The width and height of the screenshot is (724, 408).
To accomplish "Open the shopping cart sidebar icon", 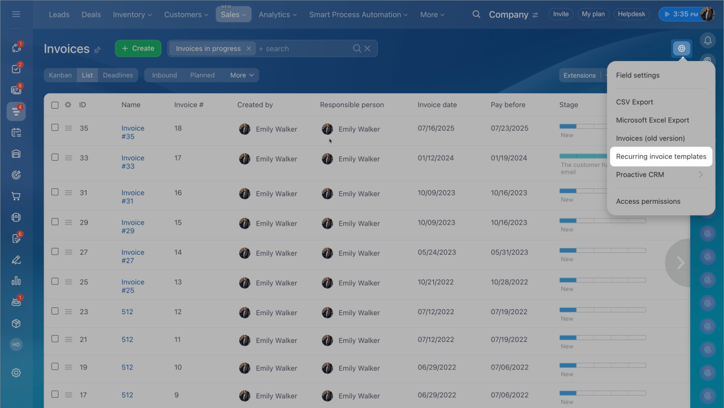I will pos(16,196).
